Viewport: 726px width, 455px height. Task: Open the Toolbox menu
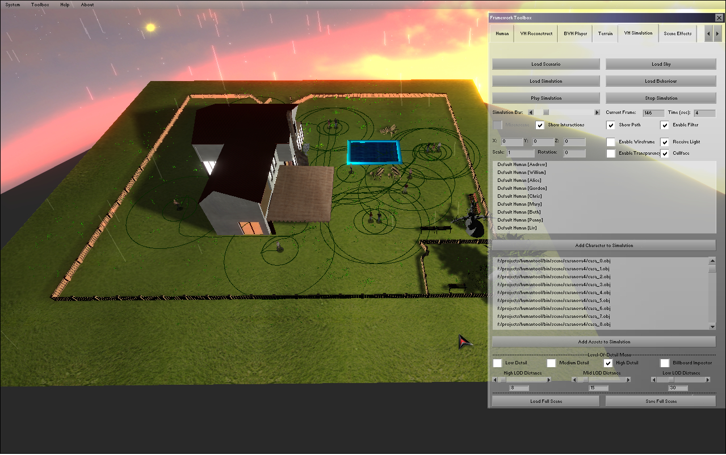pyautogui.click(x=40, y=5)
